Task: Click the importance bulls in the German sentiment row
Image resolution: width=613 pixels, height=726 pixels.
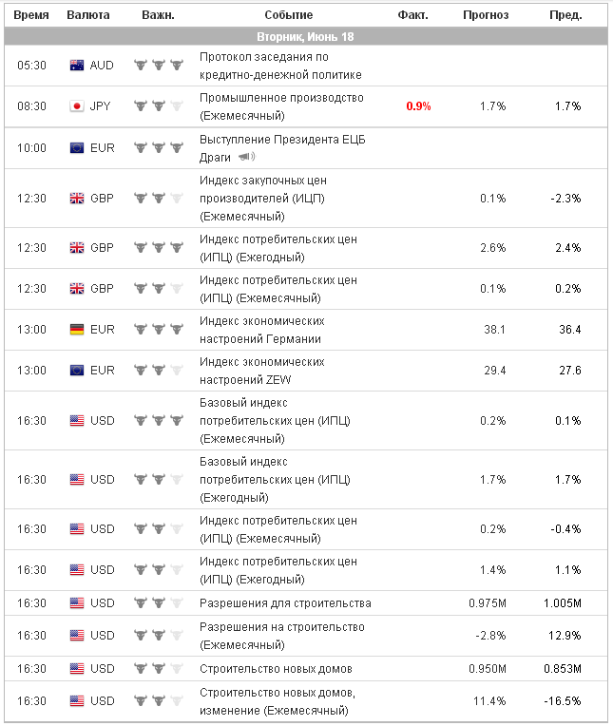Action: point(158,329)
